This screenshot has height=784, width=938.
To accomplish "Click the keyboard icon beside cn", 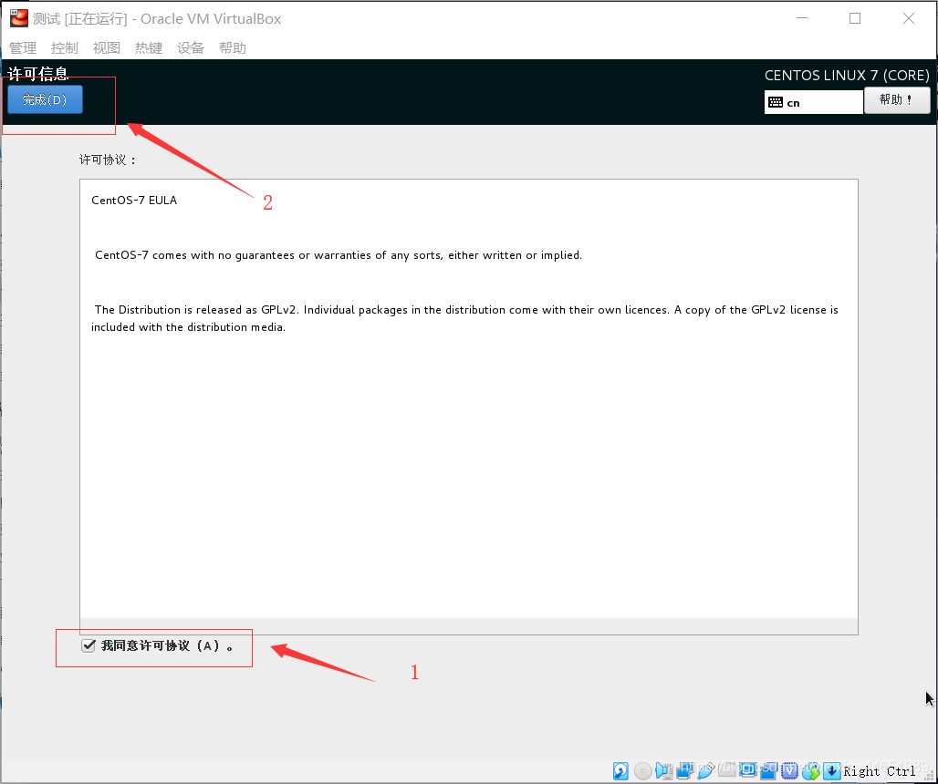I will pos(776,102).
